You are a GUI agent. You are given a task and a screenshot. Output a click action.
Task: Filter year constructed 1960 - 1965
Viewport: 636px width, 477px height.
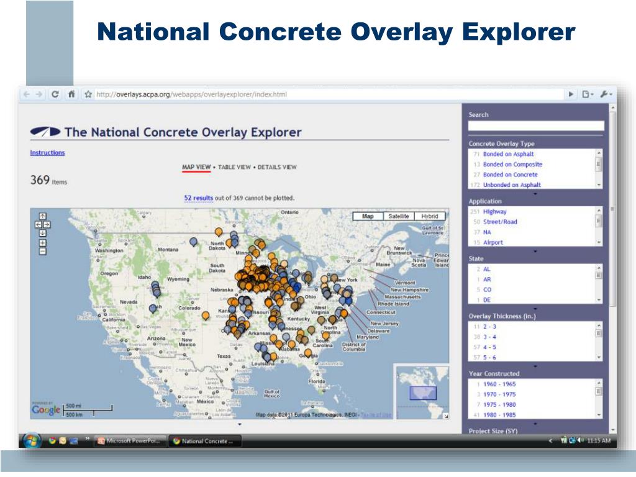pos(499,384)
